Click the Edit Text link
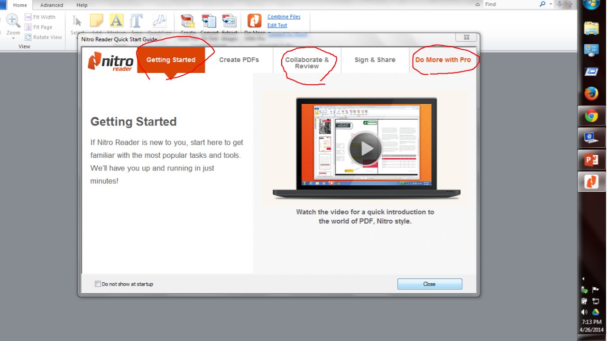The image size is (607, 341). 277,26
